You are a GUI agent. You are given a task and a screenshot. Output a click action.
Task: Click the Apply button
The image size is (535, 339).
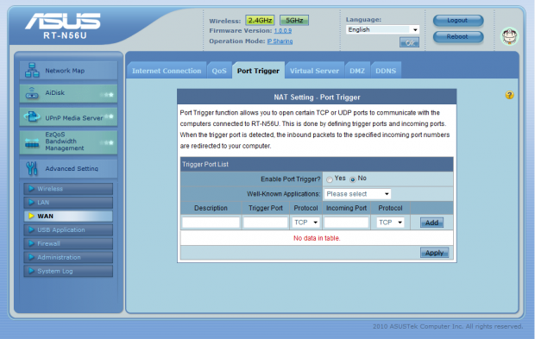click(434, 253)
